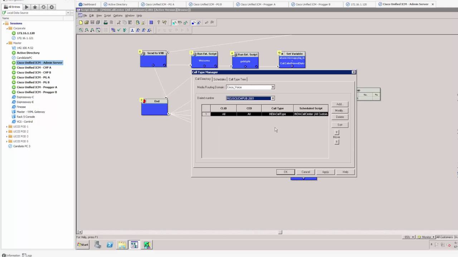Image resolution: width=458 pixels, height=257 pixels.
Task: Switch to Dashboard tab
Action: click(x=87, y=4)
